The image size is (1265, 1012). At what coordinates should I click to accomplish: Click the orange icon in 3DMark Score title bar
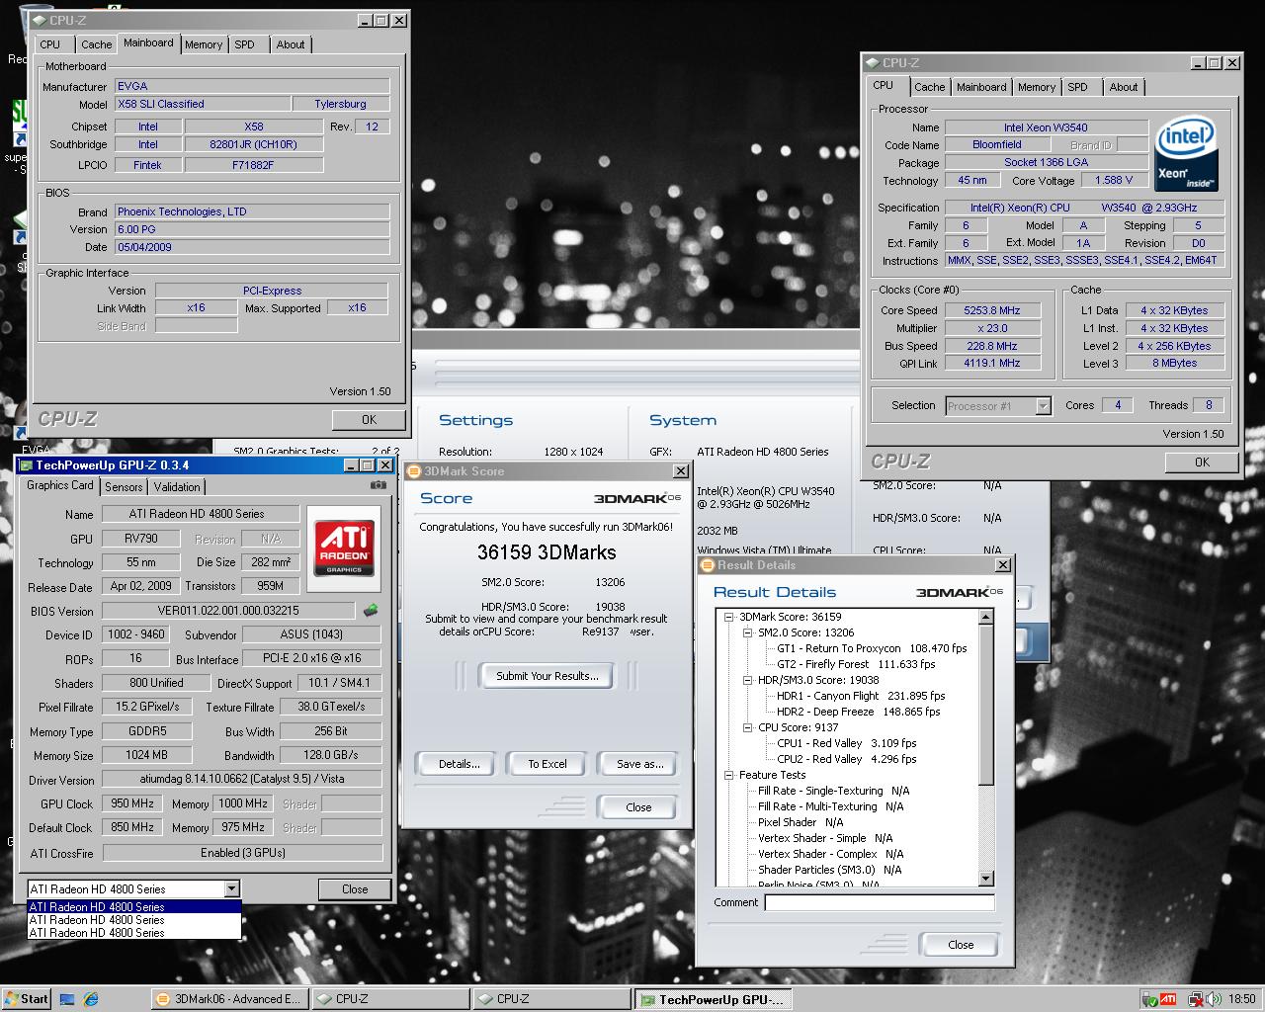(x=415, y=471)
